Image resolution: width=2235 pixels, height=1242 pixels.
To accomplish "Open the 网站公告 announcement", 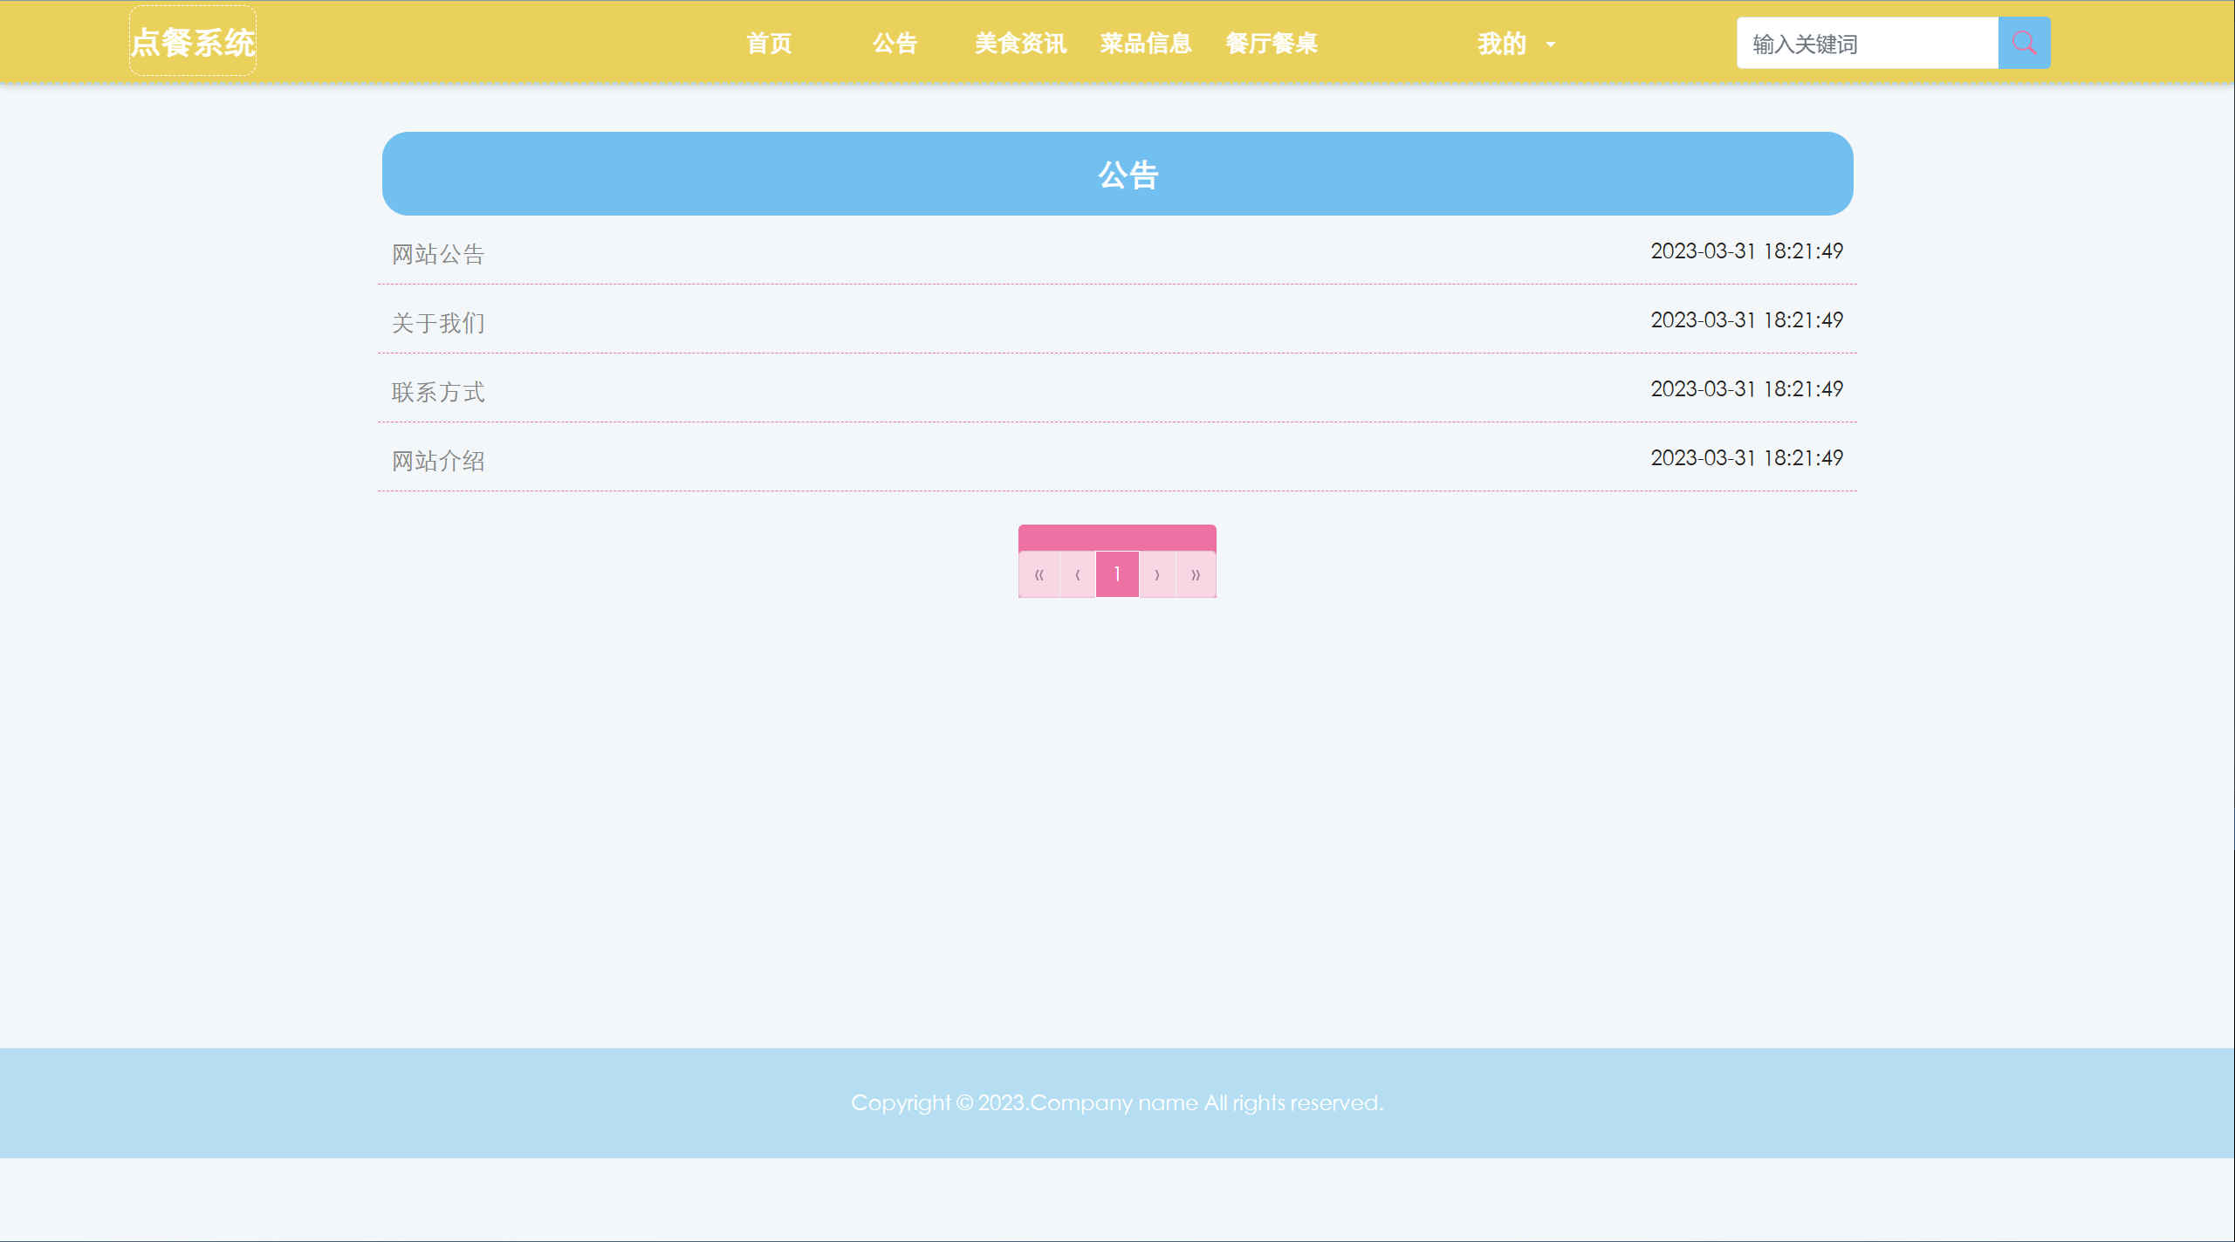I will (439, 253).
